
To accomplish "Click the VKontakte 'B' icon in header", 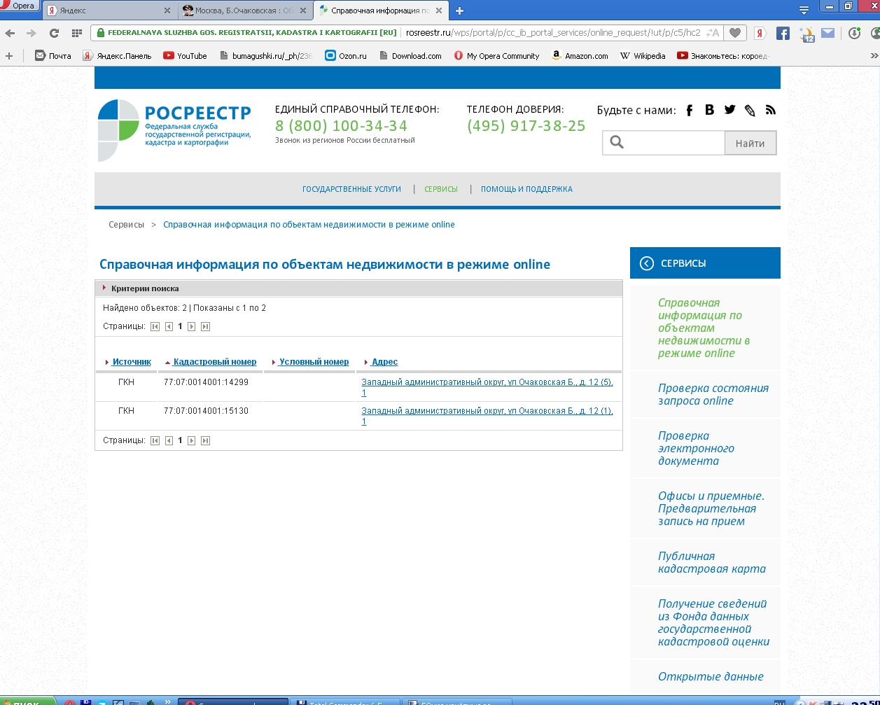I will click(709, 110).
